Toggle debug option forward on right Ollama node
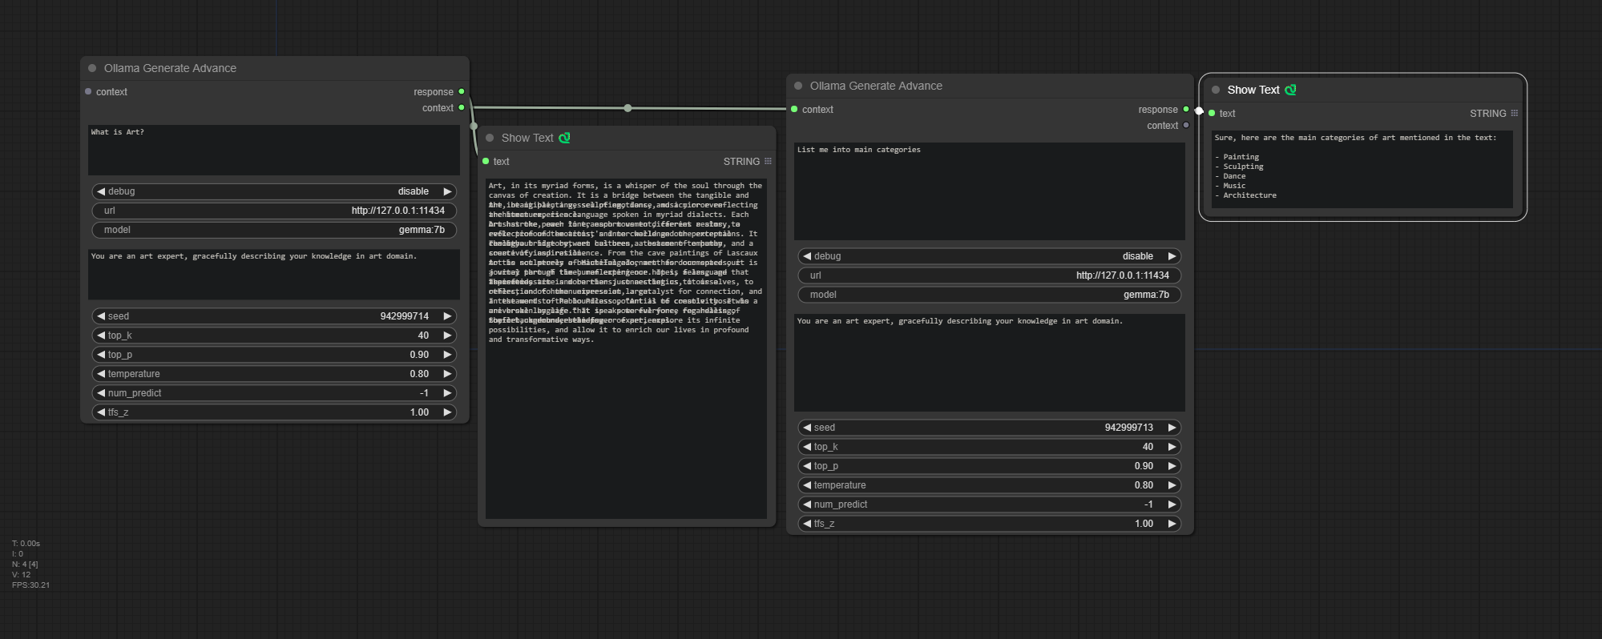This screenshot has height=639, width=1602. coord(1172,256)
